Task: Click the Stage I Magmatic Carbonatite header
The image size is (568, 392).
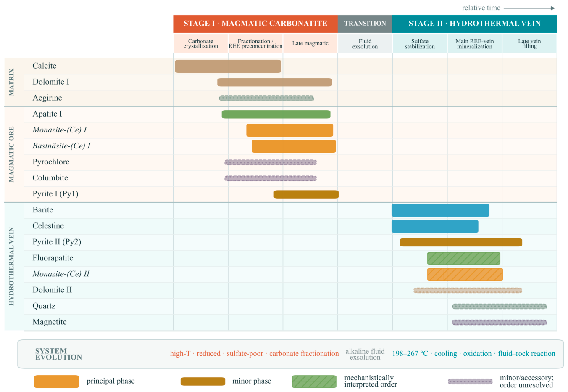Action: [255, 24]
